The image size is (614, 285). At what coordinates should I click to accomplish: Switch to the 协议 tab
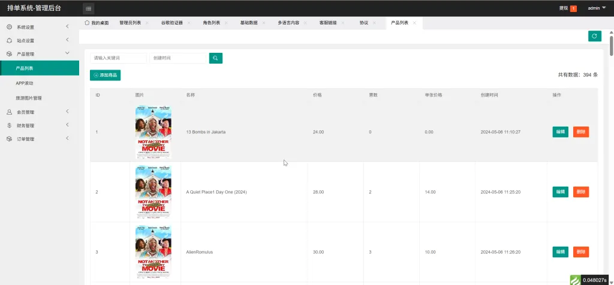[364, 23]
